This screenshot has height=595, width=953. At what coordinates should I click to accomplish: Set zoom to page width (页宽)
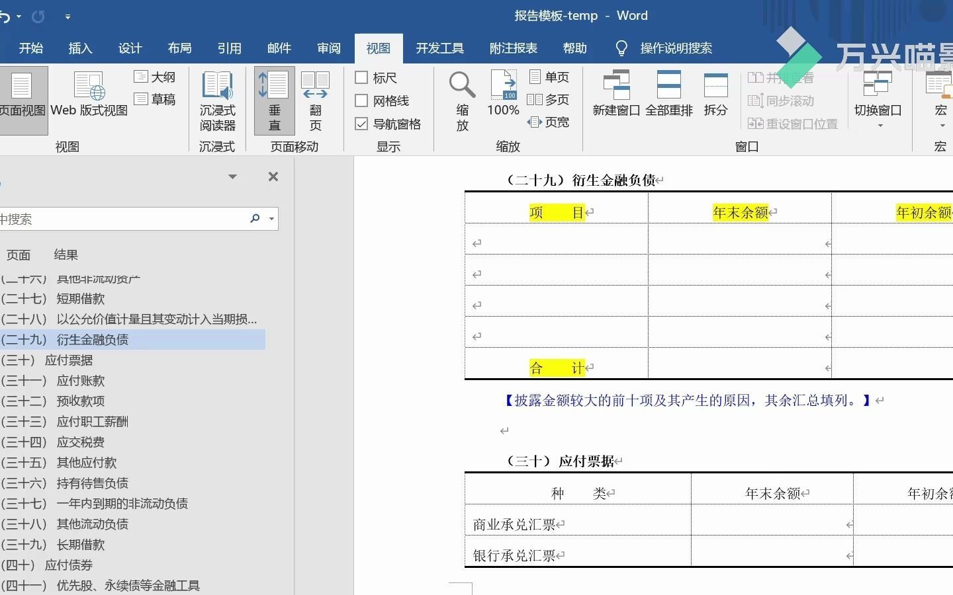pyautogui.click(x=548, y=122)
